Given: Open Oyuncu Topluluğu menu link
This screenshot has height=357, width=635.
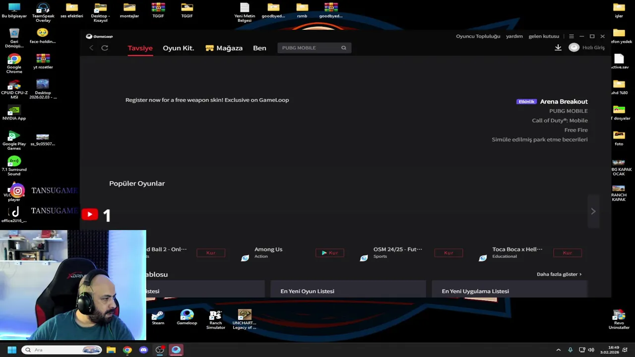Looking at the screenshot, I should [478, 36].
